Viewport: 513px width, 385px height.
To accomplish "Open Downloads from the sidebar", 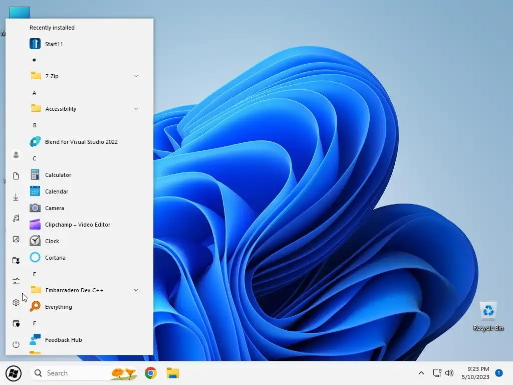I will tap(16, 197).
